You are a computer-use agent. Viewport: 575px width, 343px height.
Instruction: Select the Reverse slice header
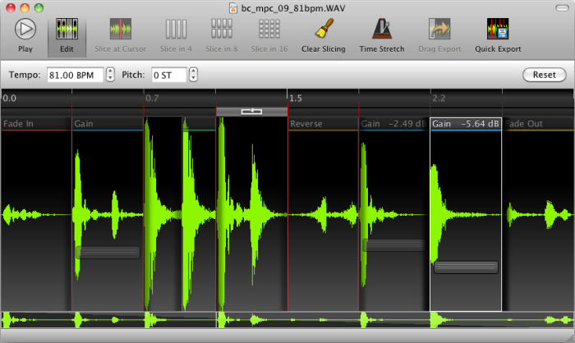(323, 124)
